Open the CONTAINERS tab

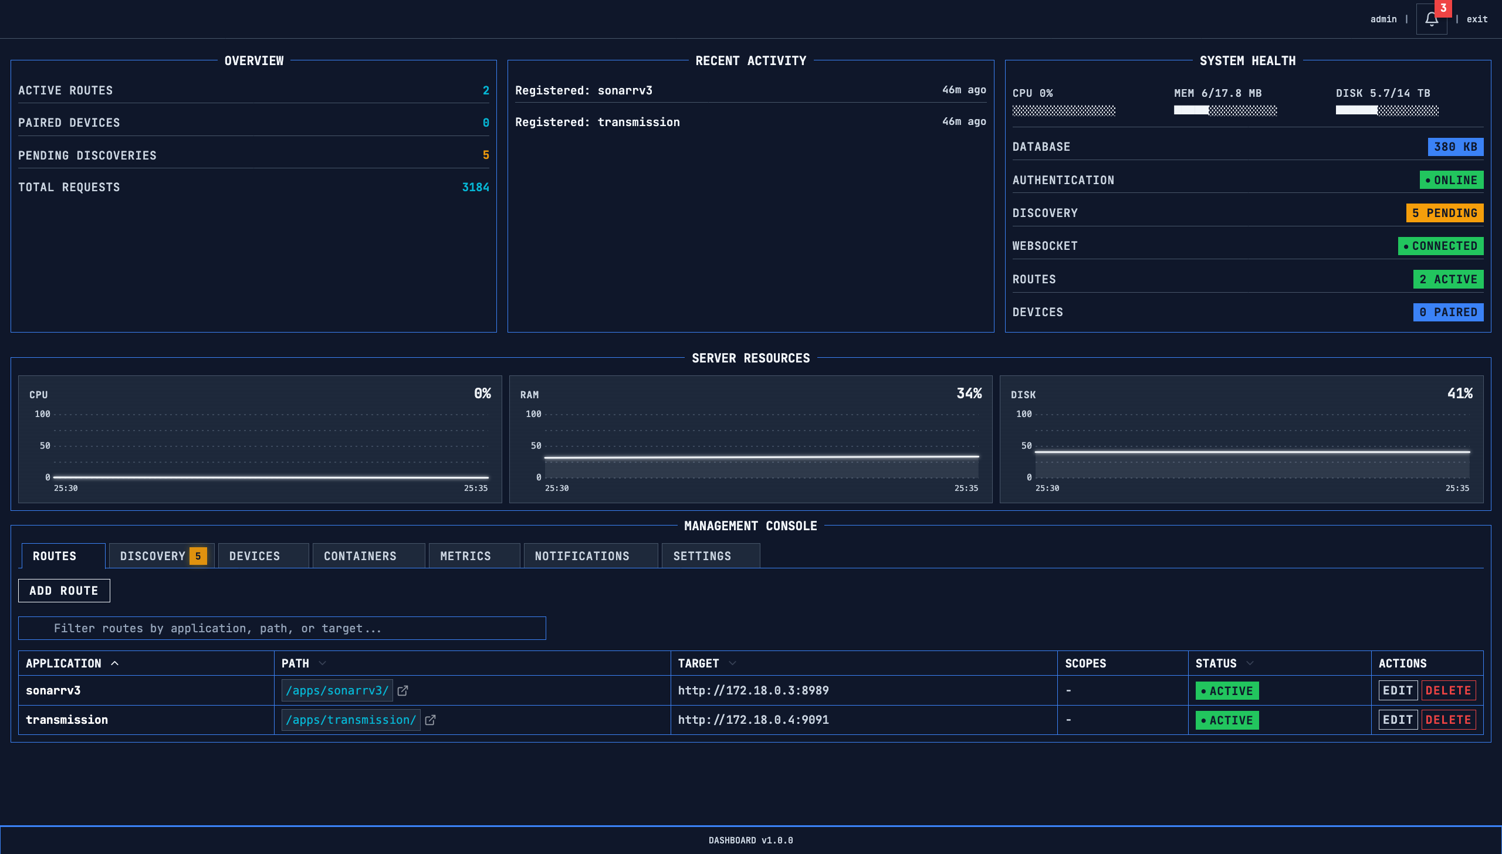point(360,555)
